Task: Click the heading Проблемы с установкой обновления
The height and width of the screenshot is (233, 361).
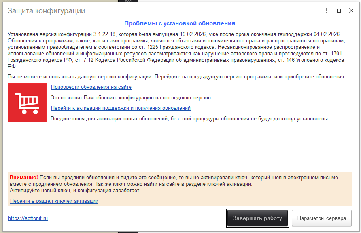Action: pos(180,22)
